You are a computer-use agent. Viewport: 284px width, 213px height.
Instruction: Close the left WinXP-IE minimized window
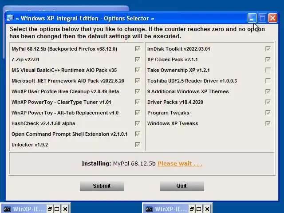[x=65, y=209]
